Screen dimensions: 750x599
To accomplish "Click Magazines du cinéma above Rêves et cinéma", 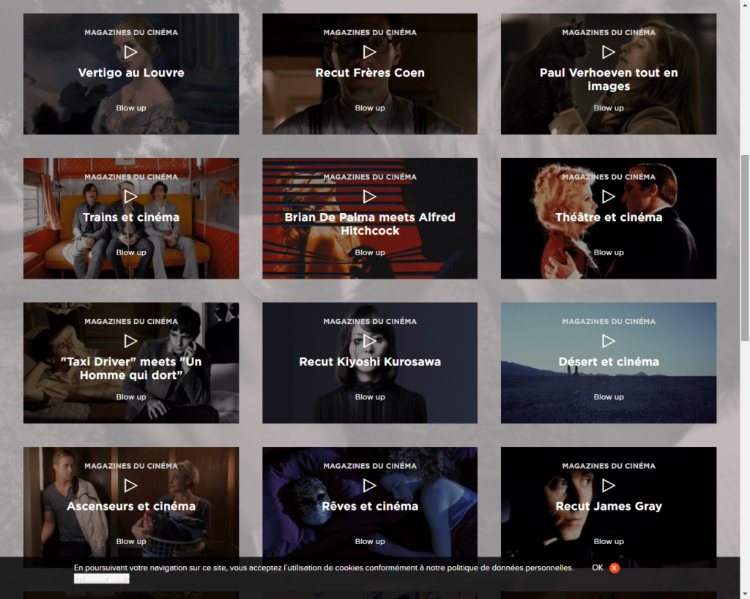I will 370,466.
